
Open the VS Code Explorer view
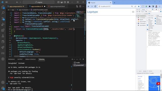coord(3,7)
